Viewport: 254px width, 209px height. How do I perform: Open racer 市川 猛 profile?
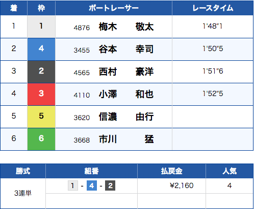click(126, 139)
